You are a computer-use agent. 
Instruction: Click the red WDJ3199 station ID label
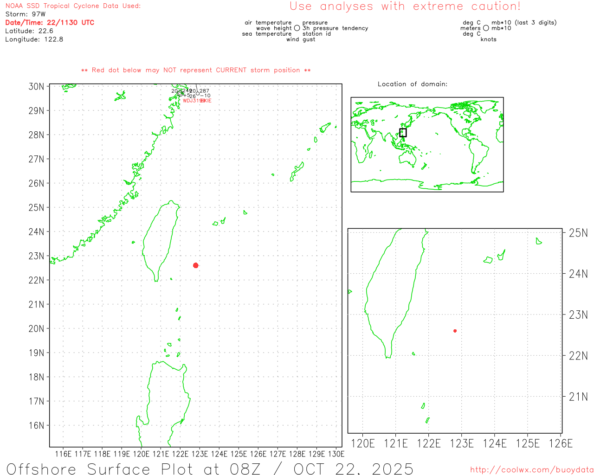point(192,101)
